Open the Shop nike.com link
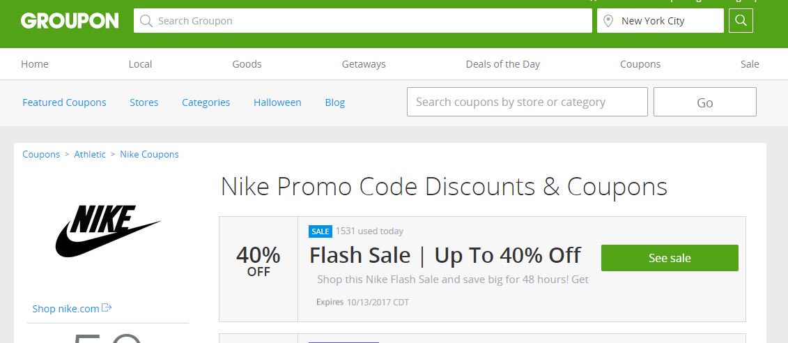Screen dimensions: 788x343 click(65, 309)
